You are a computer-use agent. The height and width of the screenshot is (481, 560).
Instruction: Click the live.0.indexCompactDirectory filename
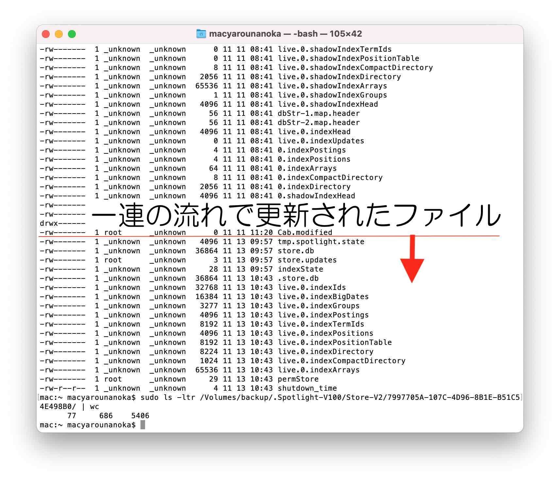pos(341,361)
